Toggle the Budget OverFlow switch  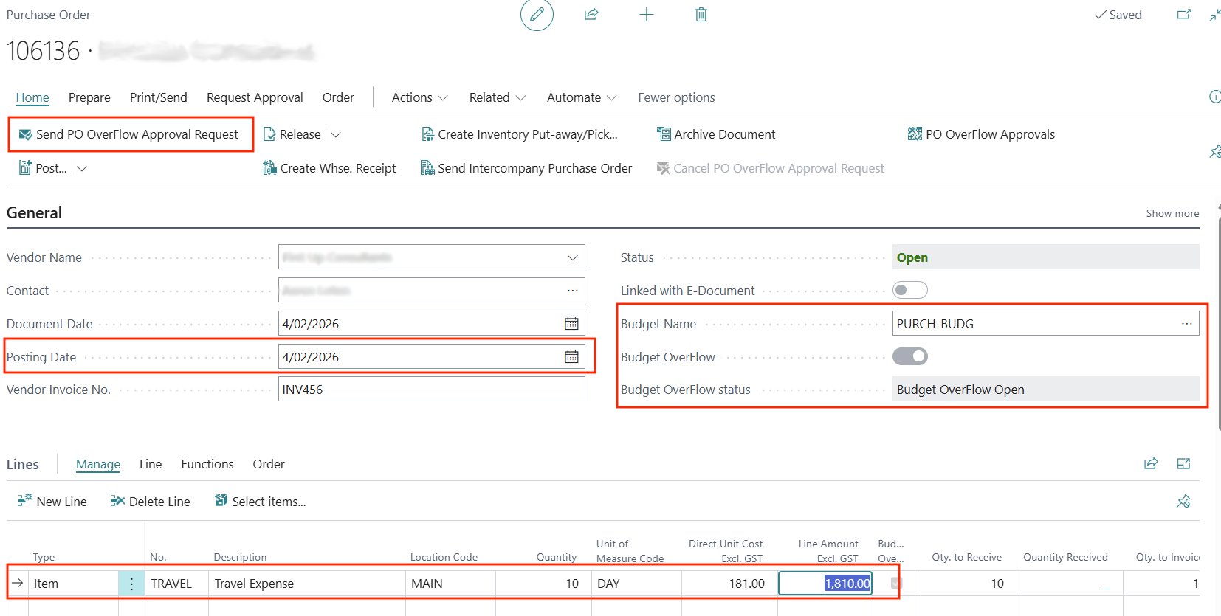[909, 357]
